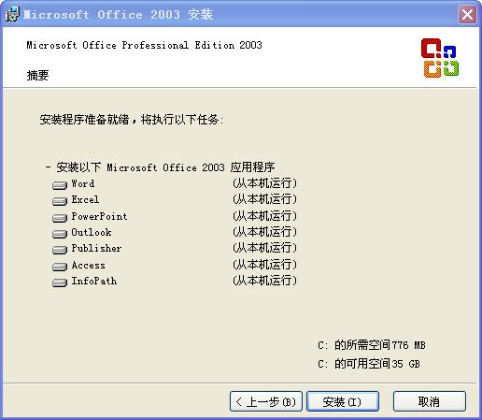
Task: Click the Office 2003 logo
Action: (440, 58)
